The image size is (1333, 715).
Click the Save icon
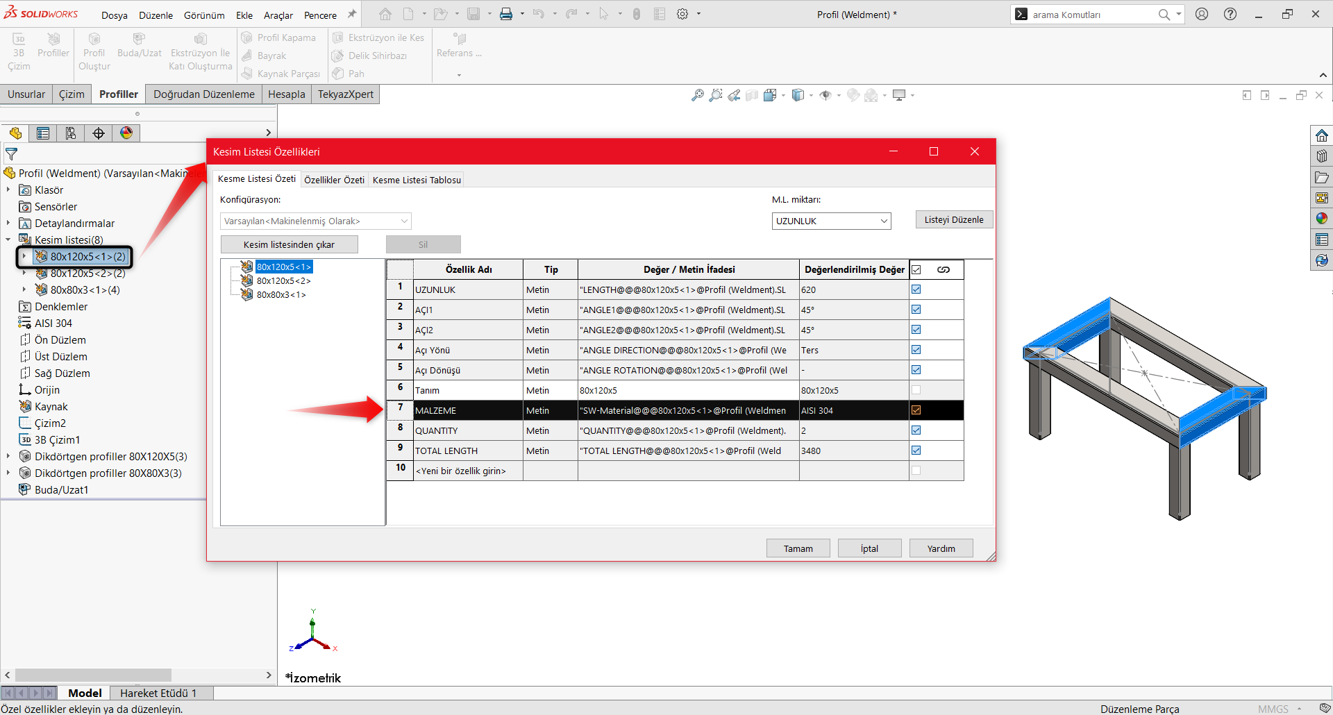point(473,14)
